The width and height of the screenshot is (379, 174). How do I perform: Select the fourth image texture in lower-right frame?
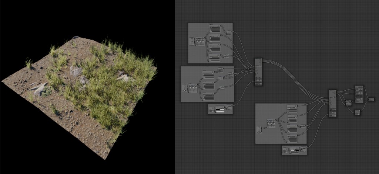(x=292, y=138)
